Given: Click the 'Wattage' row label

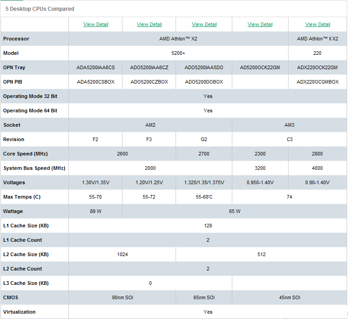Looking at the screenshot, I should point(13,211).
